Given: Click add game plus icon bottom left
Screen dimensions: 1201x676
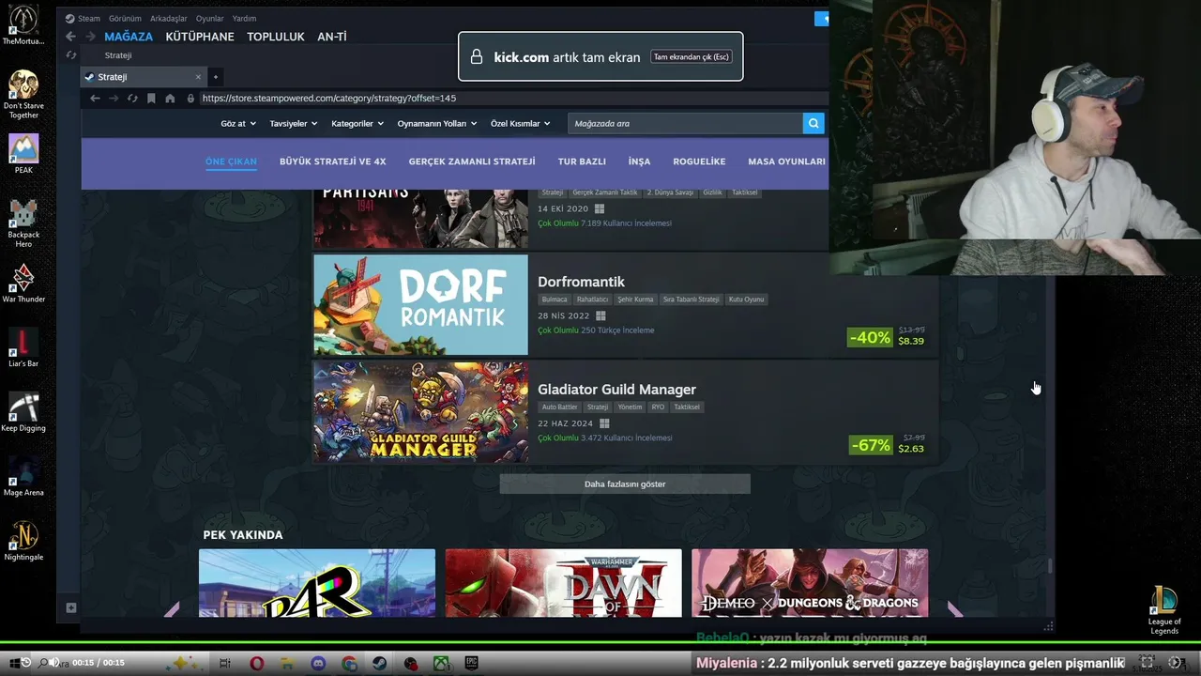Looking at the screenshot, I should pos(70,607).
